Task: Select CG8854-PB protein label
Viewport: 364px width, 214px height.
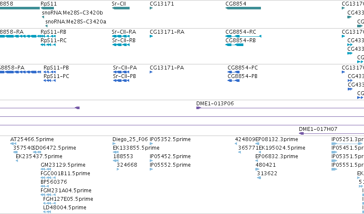Action: coord(243,76)
